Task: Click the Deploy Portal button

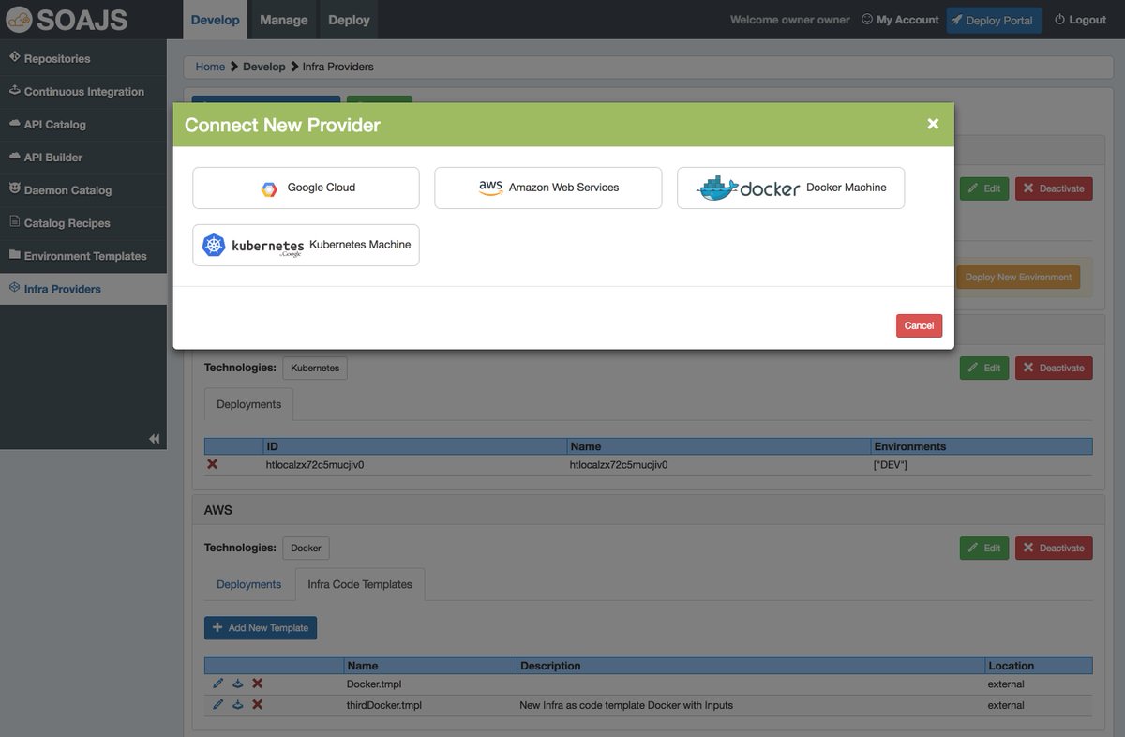Action: pyautogui.click(x=994, y=21)
